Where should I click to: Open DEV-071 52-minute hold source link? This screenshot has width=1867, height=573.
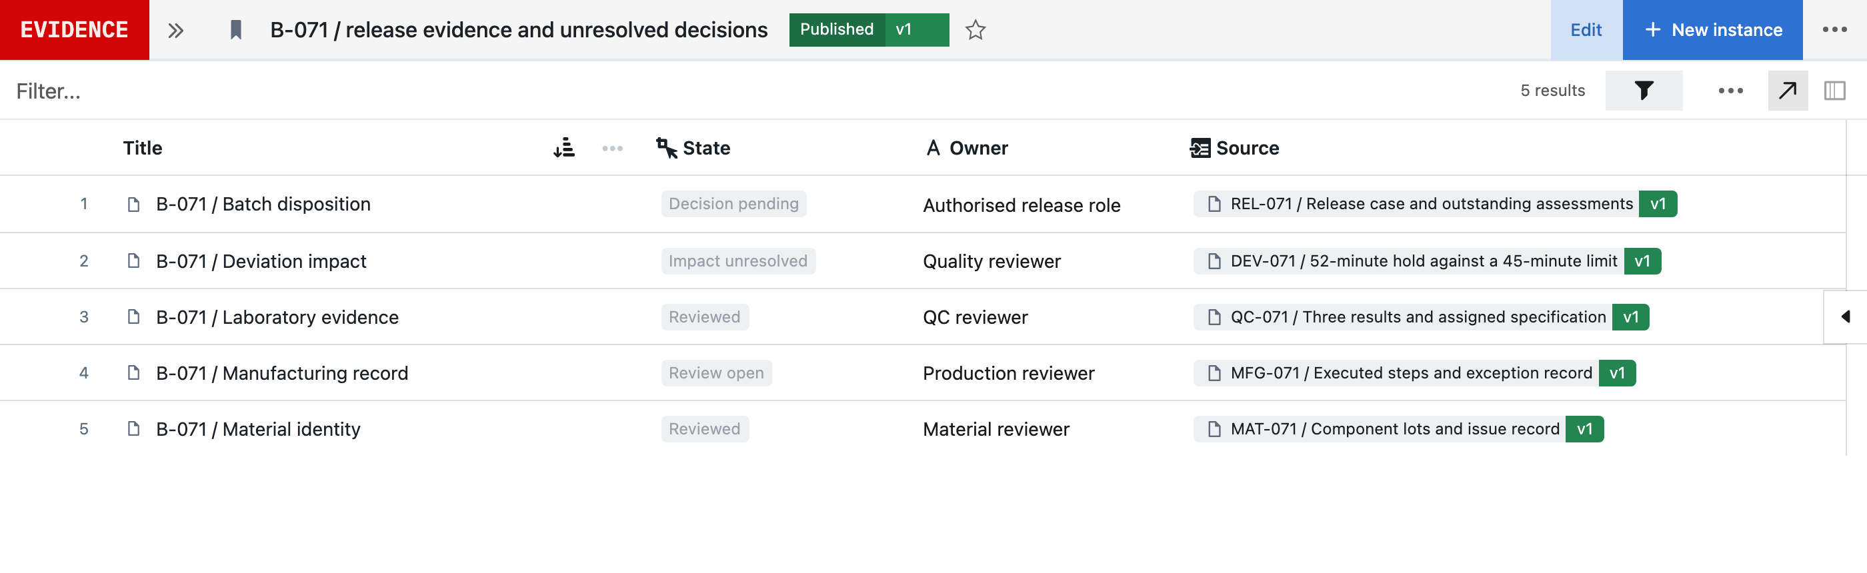point(1424,261)
